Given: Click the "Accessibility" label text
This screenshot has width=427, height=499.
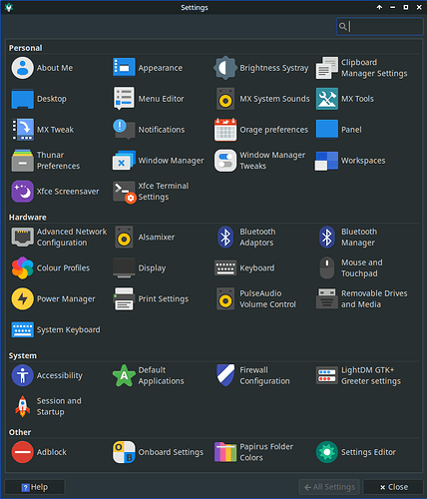Looking at the screenshot, I should pos(60,375).
